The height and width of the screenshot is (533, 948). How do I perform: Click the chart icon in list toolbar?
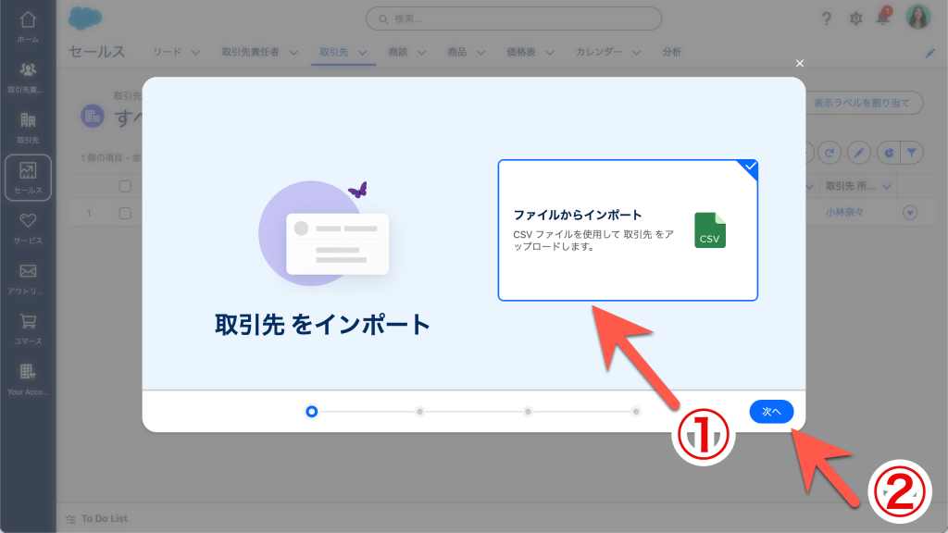click(889, 153)
